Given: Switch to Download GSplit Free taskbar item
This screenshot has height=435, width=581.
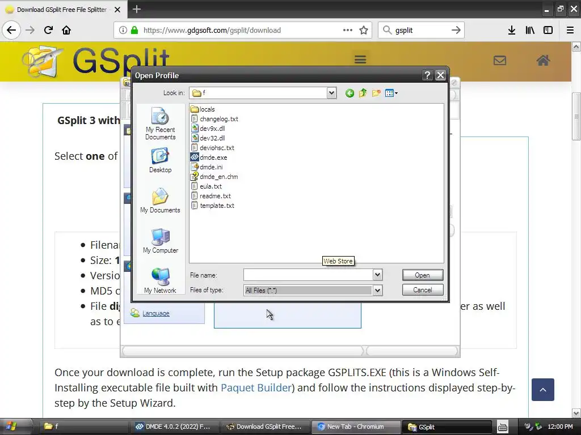Looking at the screenshot, I should click(264, 427).
